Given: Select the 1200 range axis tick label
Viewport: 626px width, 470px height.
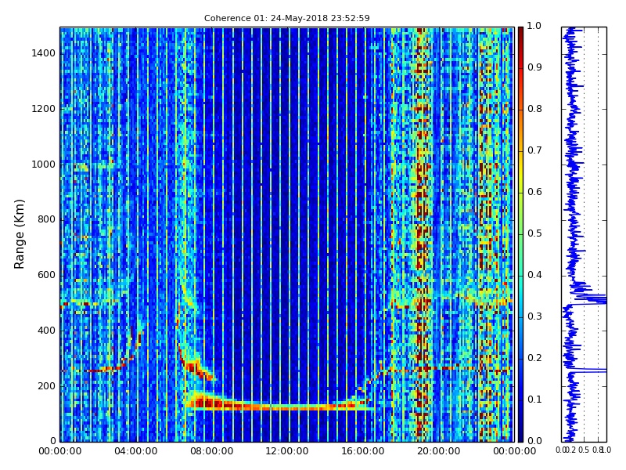Looking at the screenshot, I should [44, 109].
